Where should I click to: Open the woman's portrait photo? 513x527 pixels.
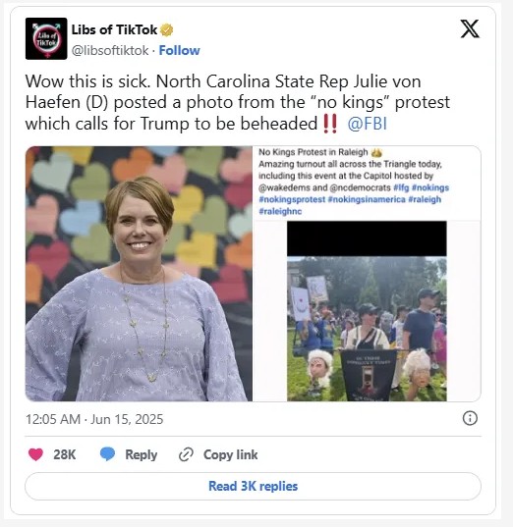[139, 274]
